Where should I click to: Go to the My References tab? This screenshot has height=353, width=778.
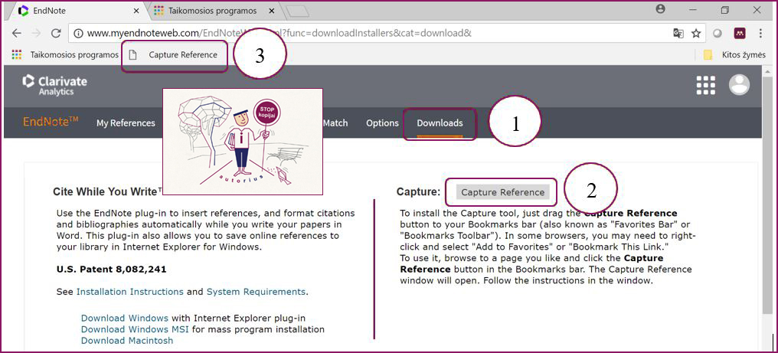tap(126, 123)
